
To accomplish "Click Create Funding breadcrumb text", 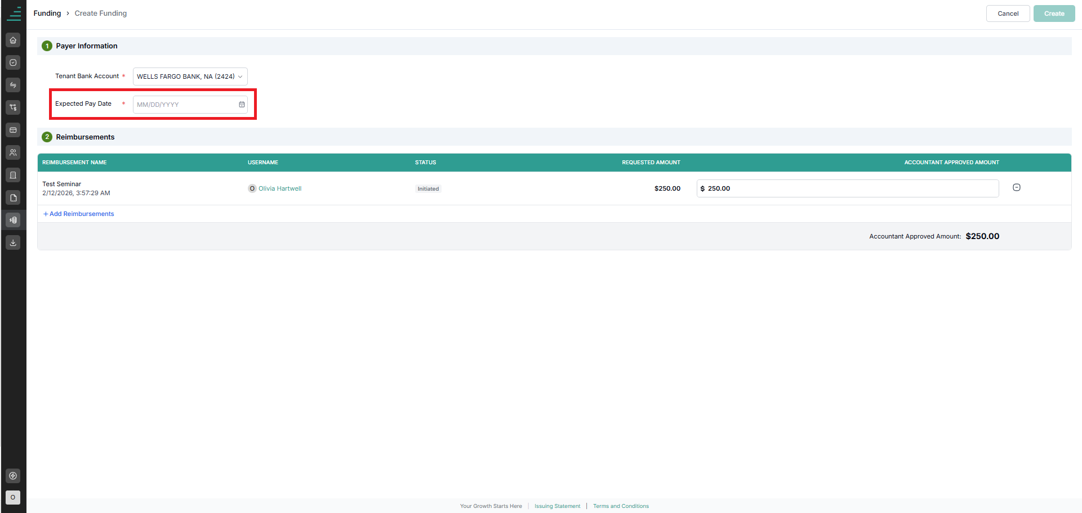I will (x=101, y=13).
